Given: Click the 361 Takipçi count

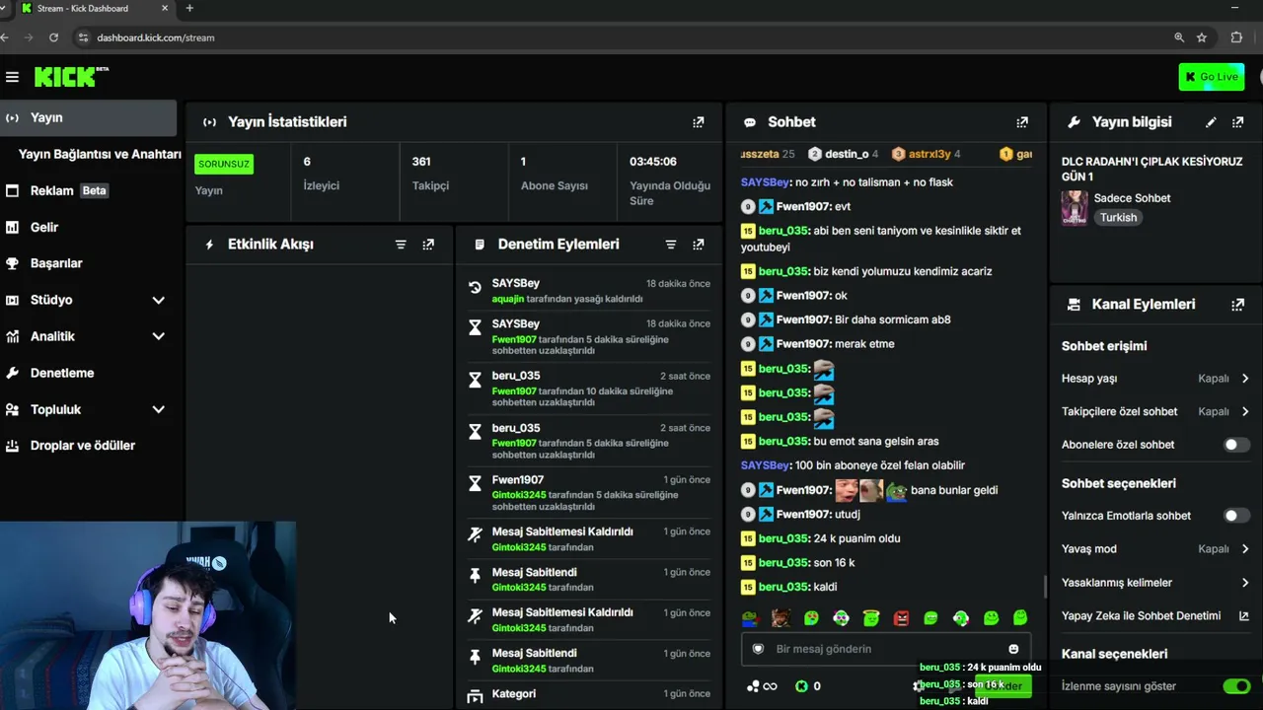Looking at the screenshot, I should tap(421, 162).
